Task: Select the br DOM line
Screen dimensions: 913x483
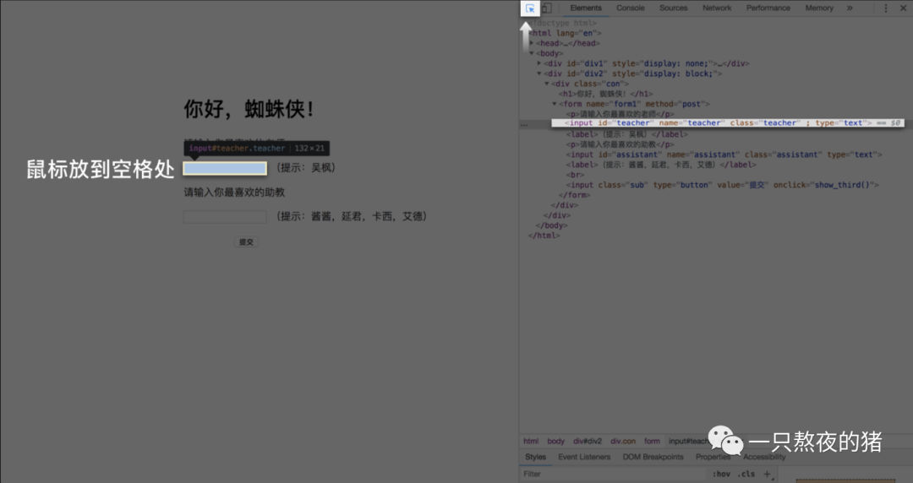Action: [x=575, y=175]
